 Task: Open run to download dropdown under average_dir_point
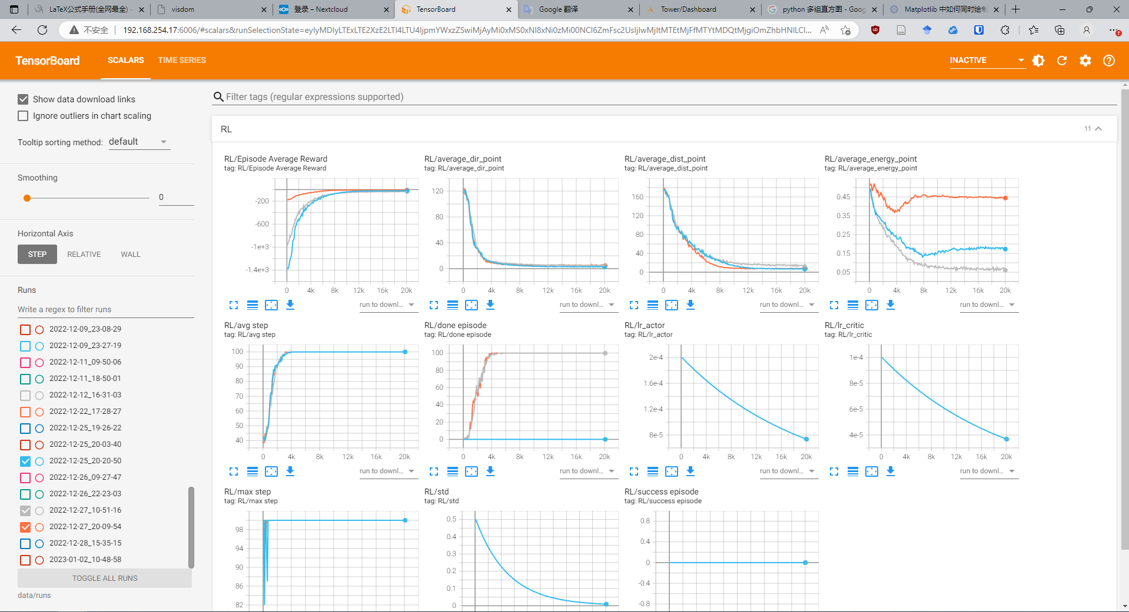(587, 305)
